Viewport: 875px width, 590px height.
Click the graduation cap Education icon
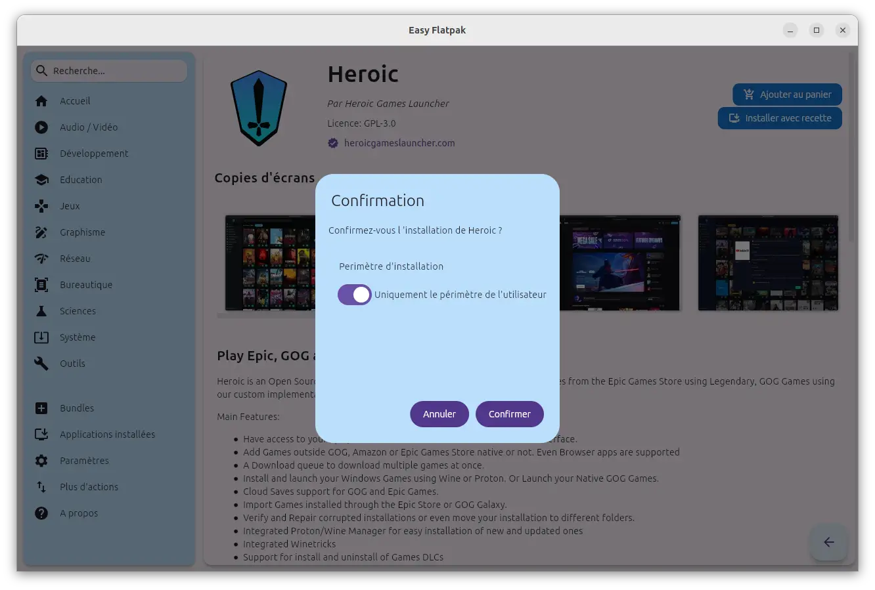pyautogui.click(x=41, y=180)
